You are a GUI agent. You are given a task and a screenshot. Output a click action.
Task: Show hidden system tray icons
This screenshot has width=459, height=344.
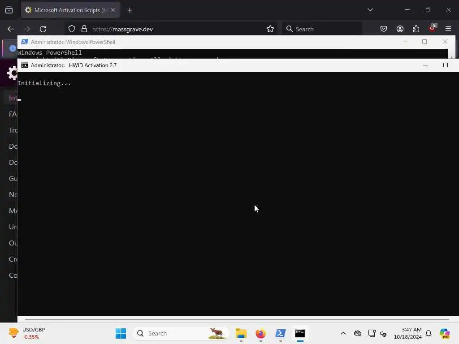(x=343, y=333)
